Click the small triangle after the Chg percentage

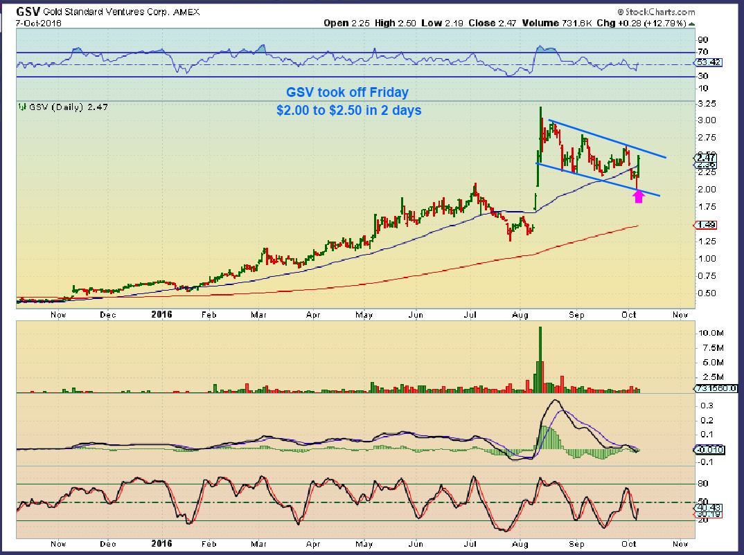coord(692,24)
